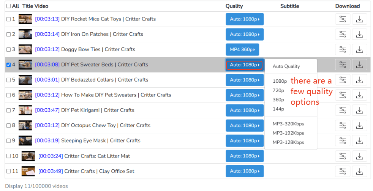Click download icon for DIY Rocket Mice video
Viewport: 373px width, 191px height.
click(359, 19)
